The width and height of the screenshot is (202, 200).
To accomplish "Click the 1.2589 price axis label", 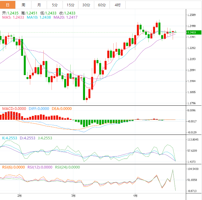I will [192, 15].
